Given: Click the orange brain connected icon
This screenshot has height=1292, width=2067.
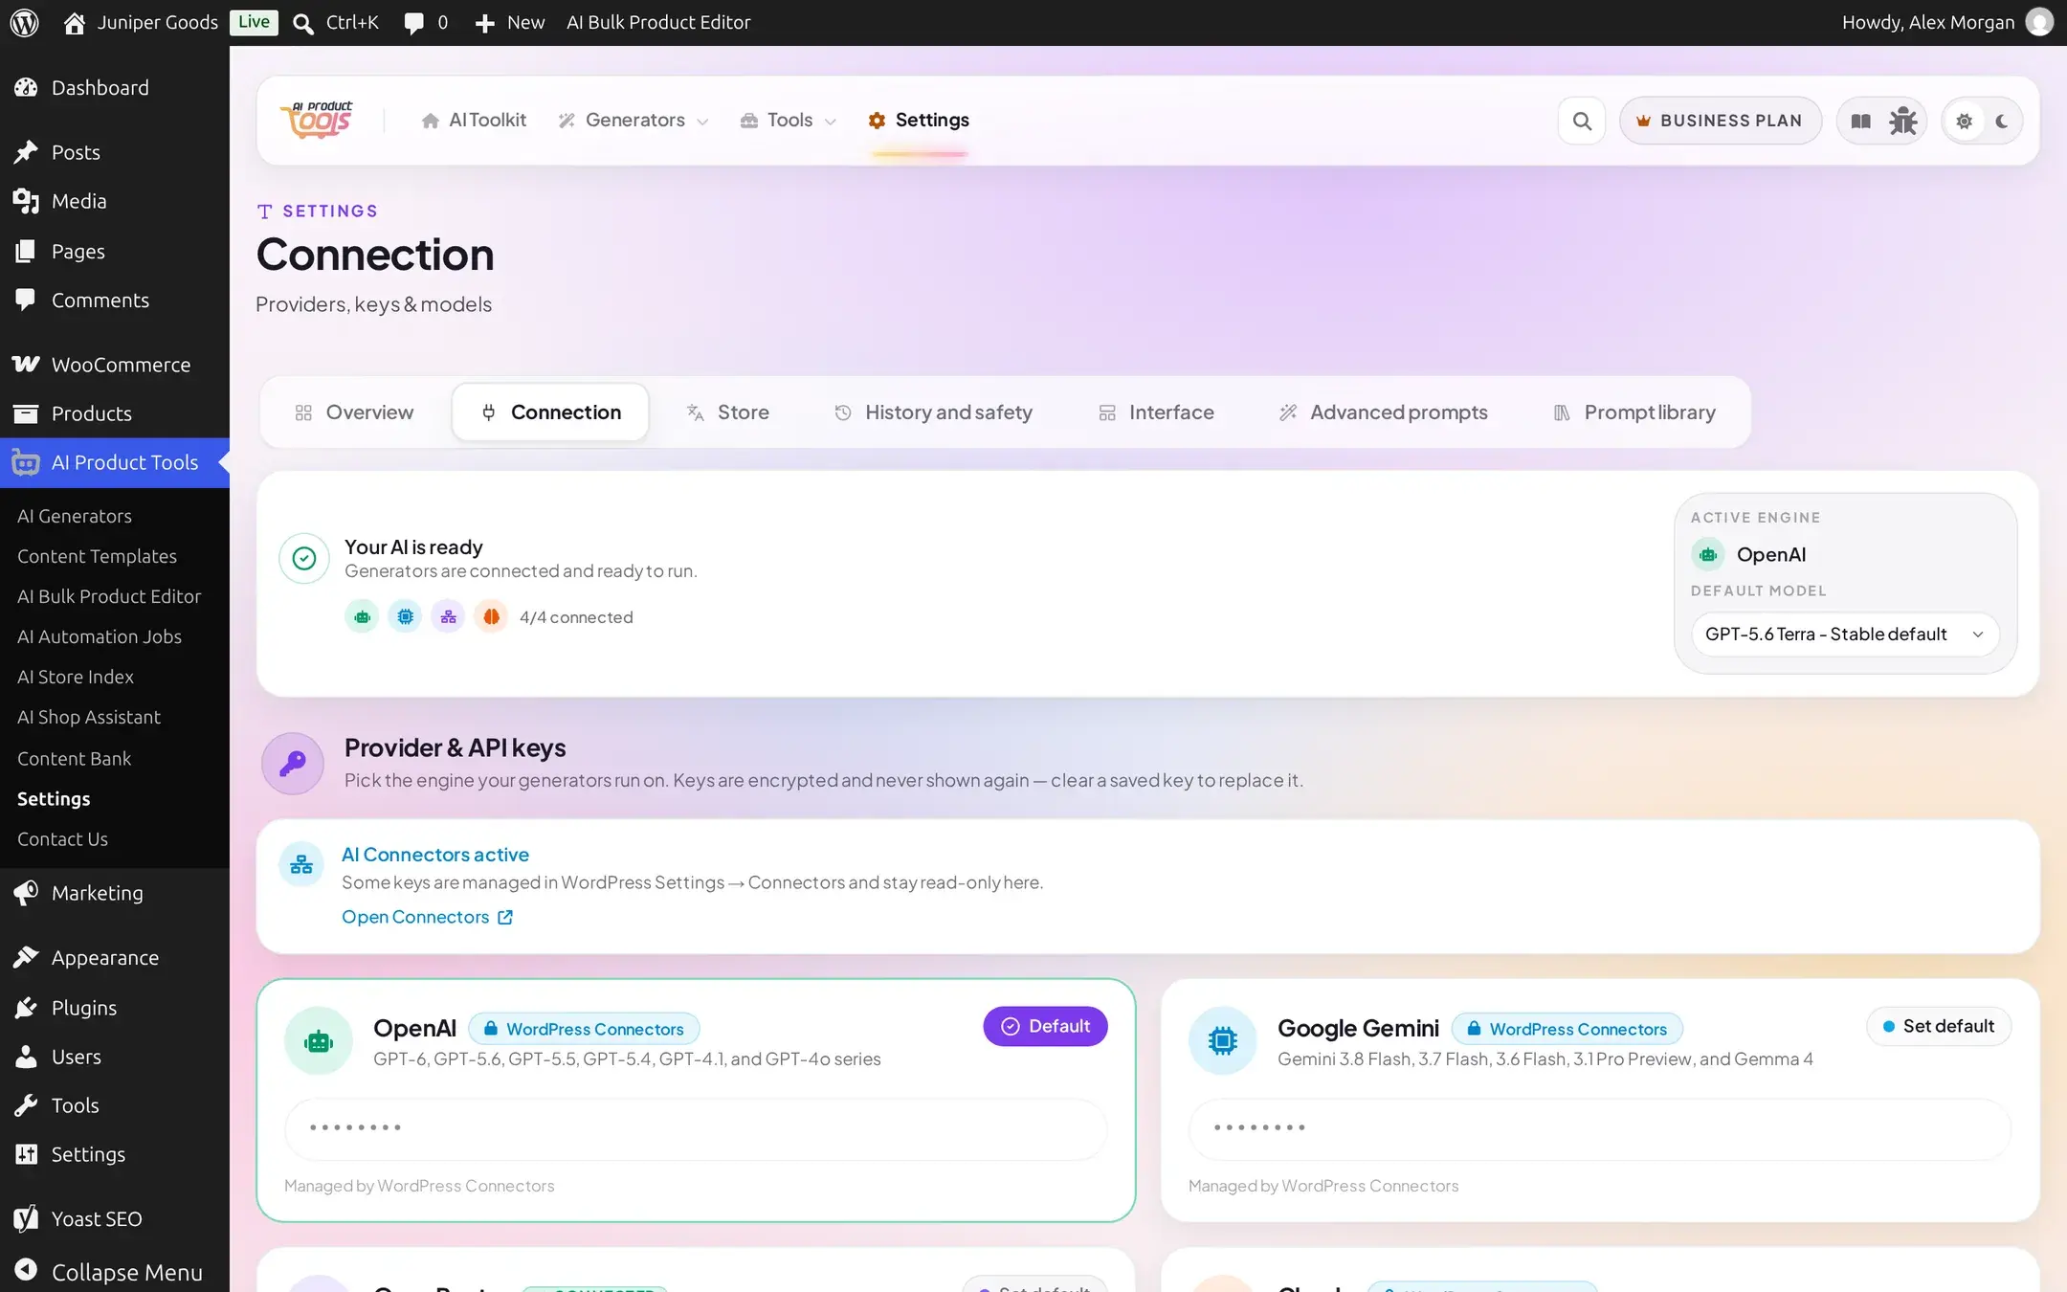Looking at the screenshot, I should pyautogui.click(x=491, y=617).
